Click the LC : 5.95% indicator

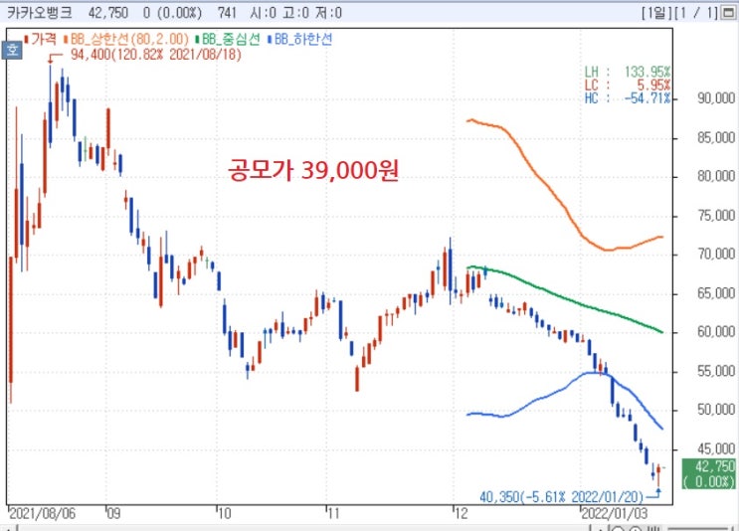(x=628, y=86)
